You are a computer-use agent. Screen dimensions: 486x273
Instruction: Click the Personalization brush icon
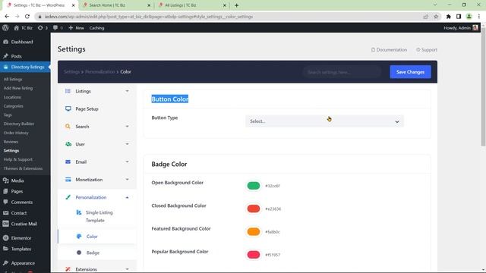68,197
